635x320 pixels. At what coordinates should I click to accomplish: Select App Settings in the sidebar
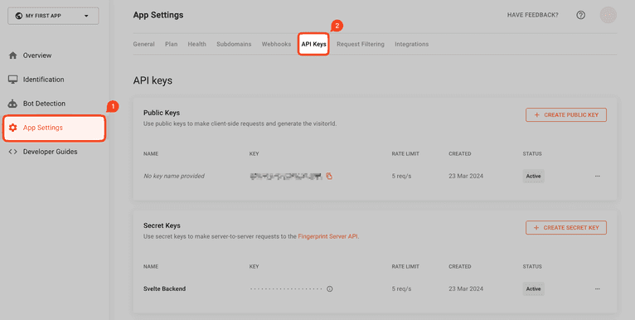(x=54, y=128)
